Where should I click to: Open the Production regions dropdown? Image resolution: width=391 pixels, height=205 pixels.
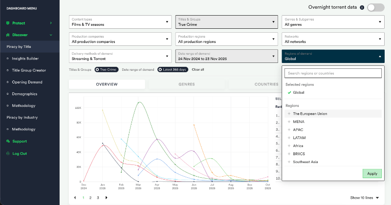click(x=227, y=39)
